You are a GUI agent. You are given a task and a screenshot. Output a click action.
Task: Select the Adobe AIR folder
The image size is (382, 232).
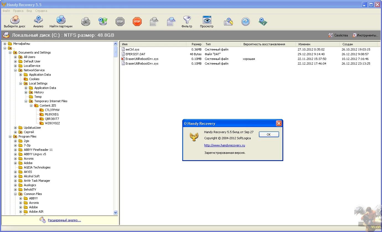pos(36,212)
